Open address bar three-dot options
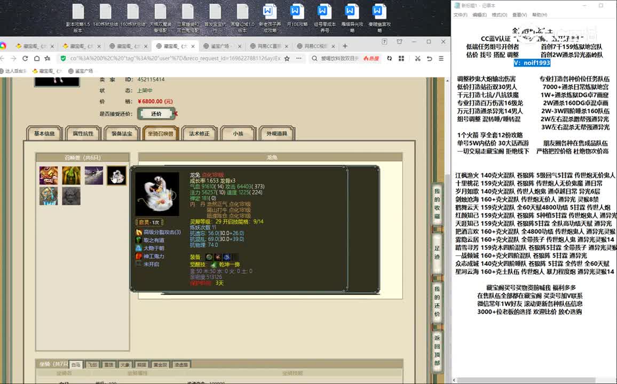 299,59
